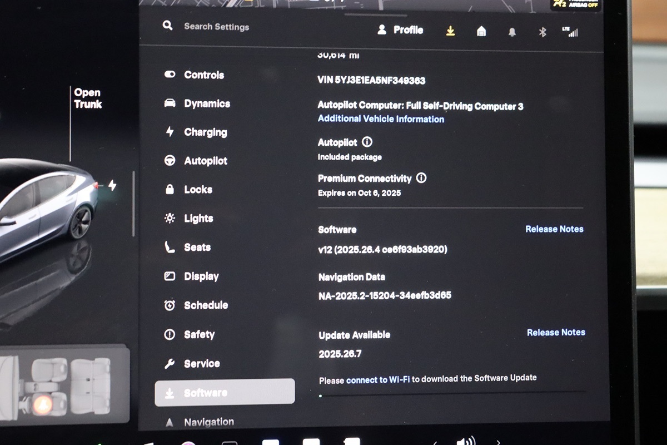The image size is (667, 445).
Task: Open the Display settings section
Action: tap(201, 276)
